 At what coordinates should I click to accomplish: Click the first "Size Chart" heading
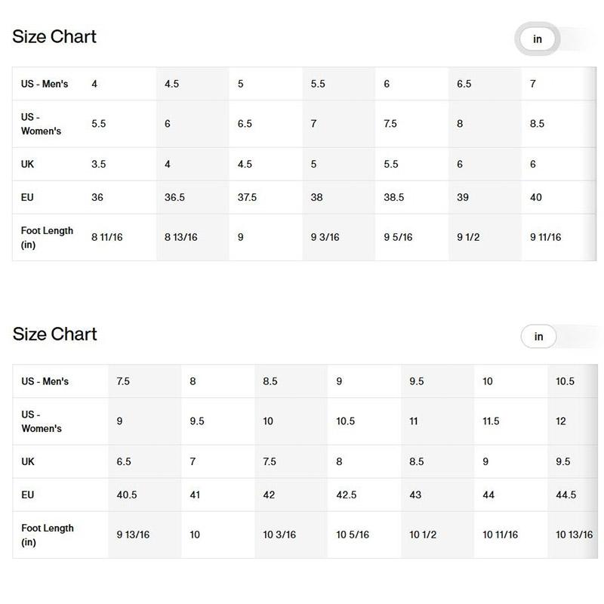pos(54,37)
